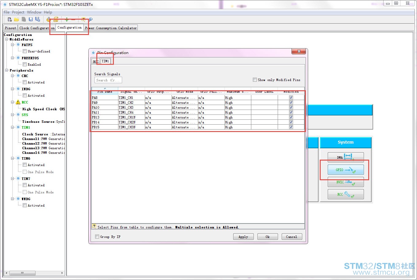Click the SYS peripheral node icon
The width and height of the screenshot is (417, 280).
click(x=18, y=115)
